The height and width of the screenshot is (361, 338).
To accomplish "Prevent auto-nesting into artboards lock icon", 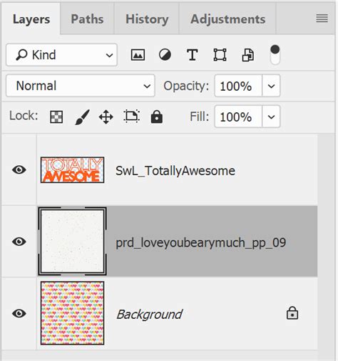I will pos(131,117).
